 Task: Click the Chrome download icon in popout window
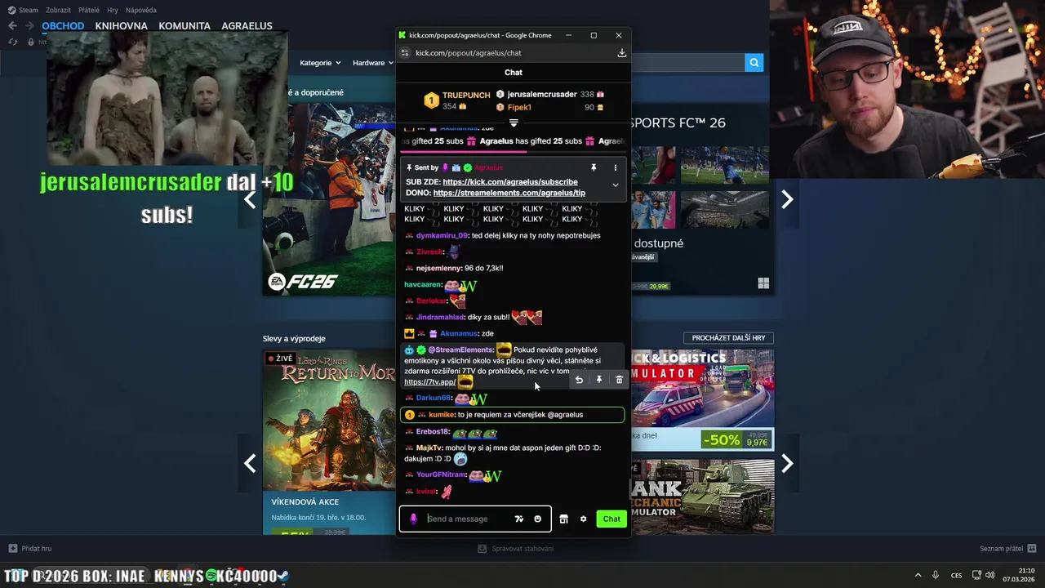[621, 53]
